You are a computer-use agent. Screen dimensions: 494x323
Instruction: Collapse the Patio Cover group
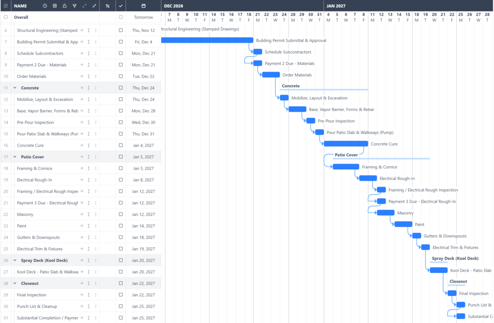15,157
